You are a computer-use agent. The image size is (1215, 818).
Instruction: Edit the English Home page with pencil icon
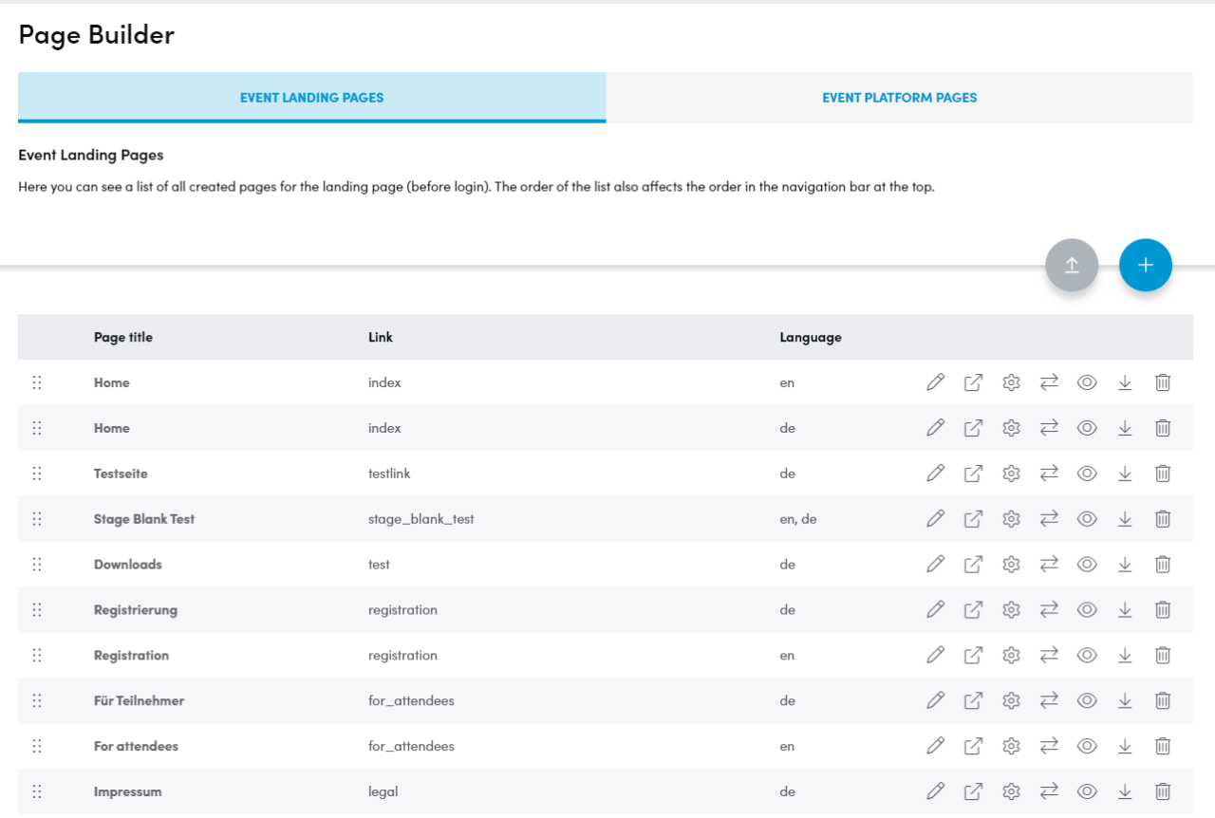(x=935, y=382)
